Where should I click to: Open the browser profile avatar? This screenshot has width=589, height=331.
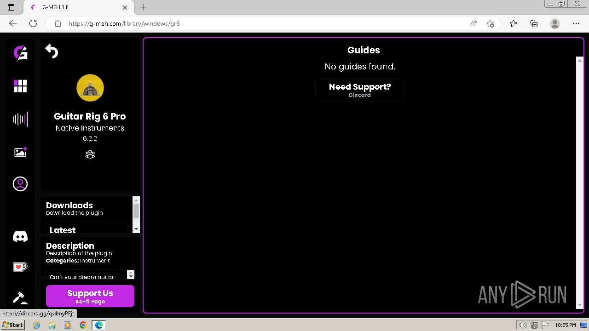point(555,23)
